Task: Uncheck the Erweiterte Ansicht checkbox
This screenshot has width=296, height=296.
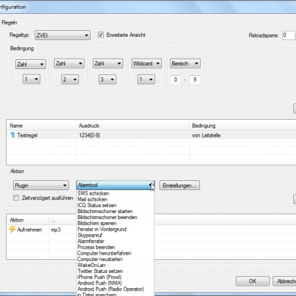Action: click(x=101, y=35)
